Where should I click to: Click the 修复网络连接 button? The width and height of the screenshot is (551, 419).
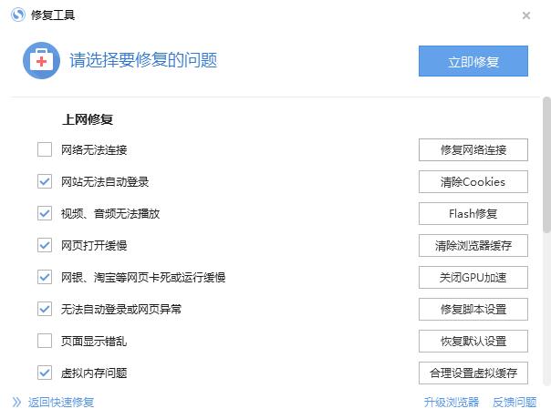click(x=473, y=150)
